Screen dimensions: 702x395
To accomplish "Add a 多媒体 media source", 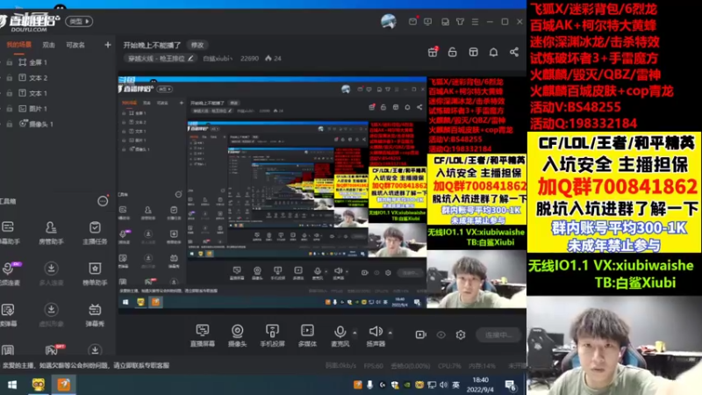I will 307,335.
